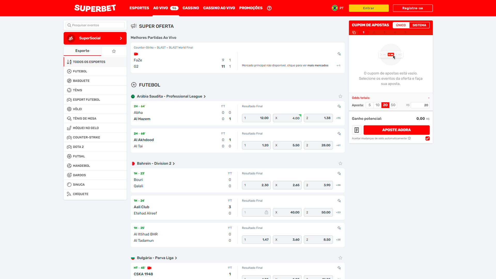Click the Brazil flag language icon
The image size is (496, 279).
click(x=335, y=8)
